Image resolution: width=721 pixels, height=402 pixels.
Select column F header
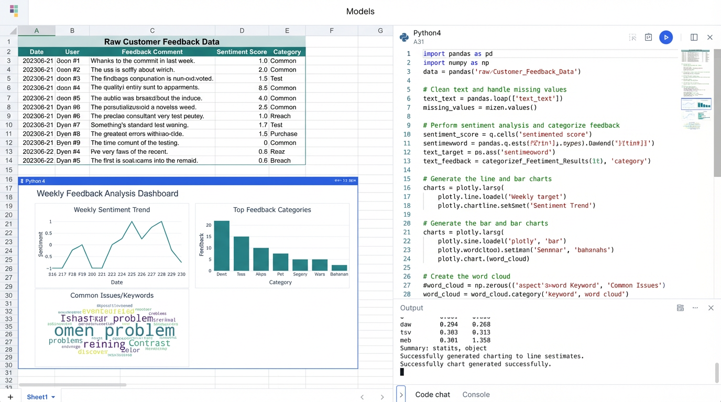332,31
